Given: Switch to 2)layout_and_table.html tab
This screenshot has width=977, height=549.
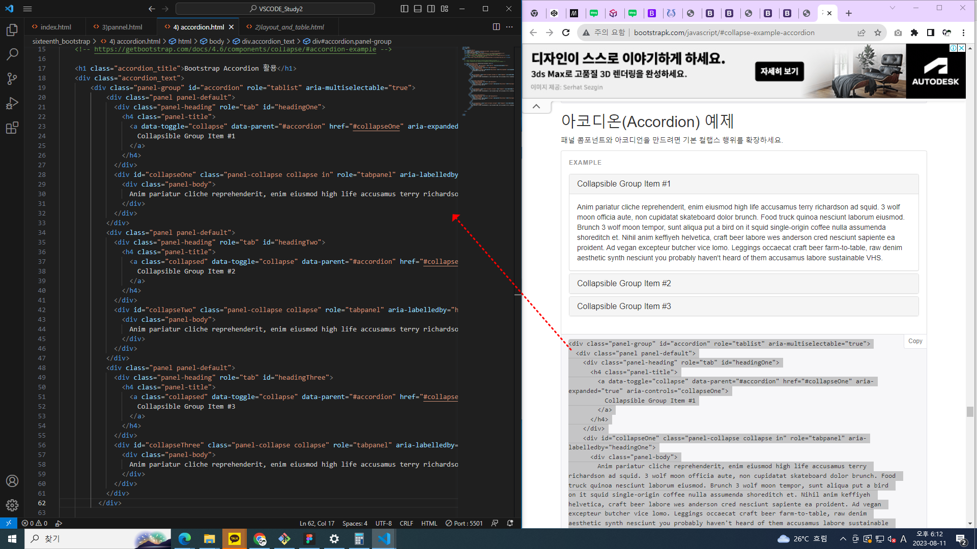Looking at the screenshot, I should tap(289, 27).
